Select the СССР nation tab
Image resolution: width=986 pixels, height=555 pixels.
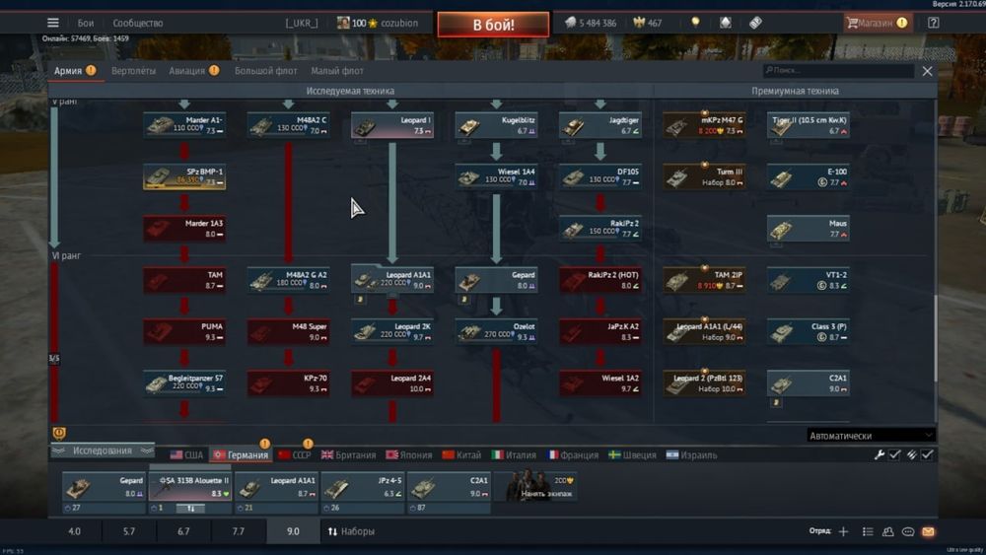[x=295, y=455]
